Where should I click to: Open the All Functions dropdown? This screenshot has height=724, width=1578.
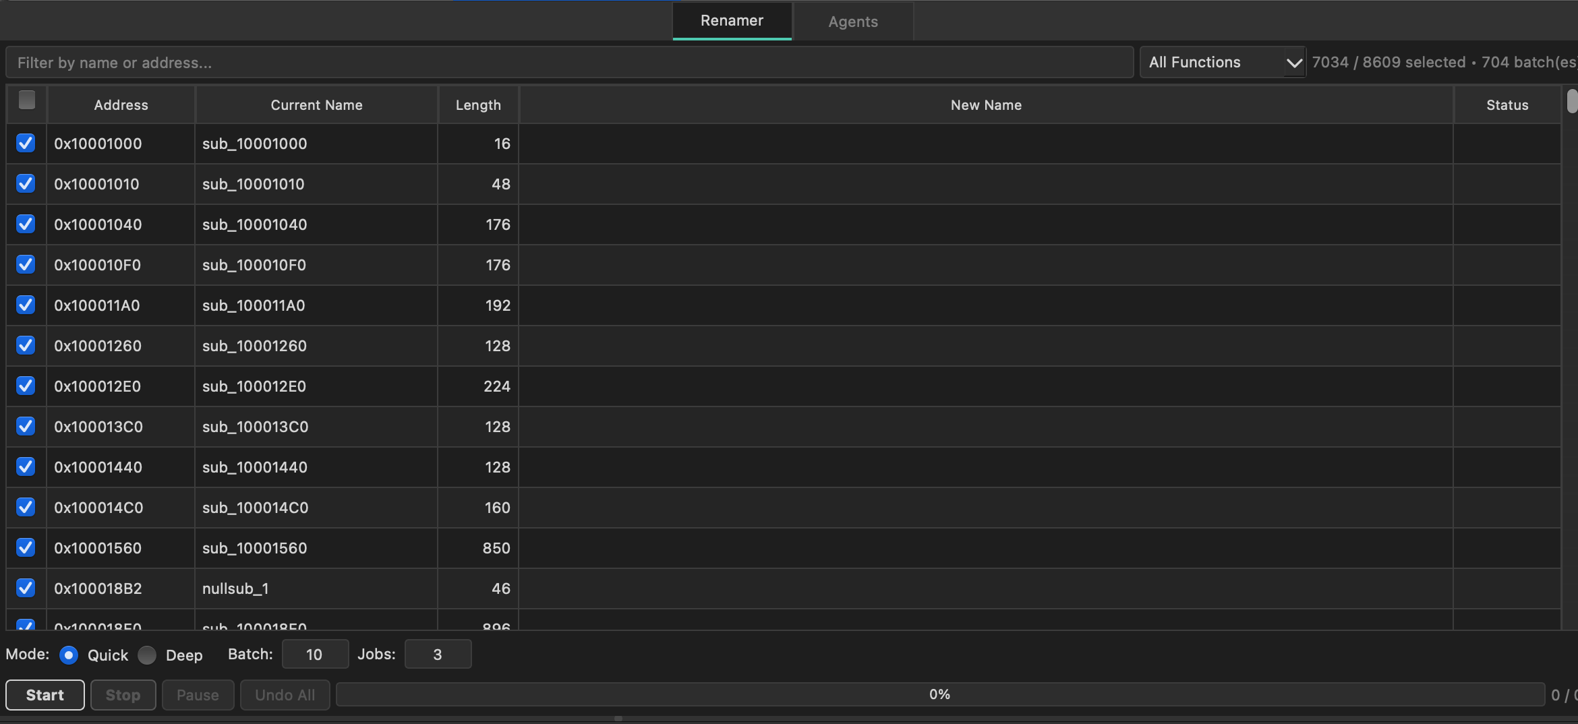click(1214, 61)
